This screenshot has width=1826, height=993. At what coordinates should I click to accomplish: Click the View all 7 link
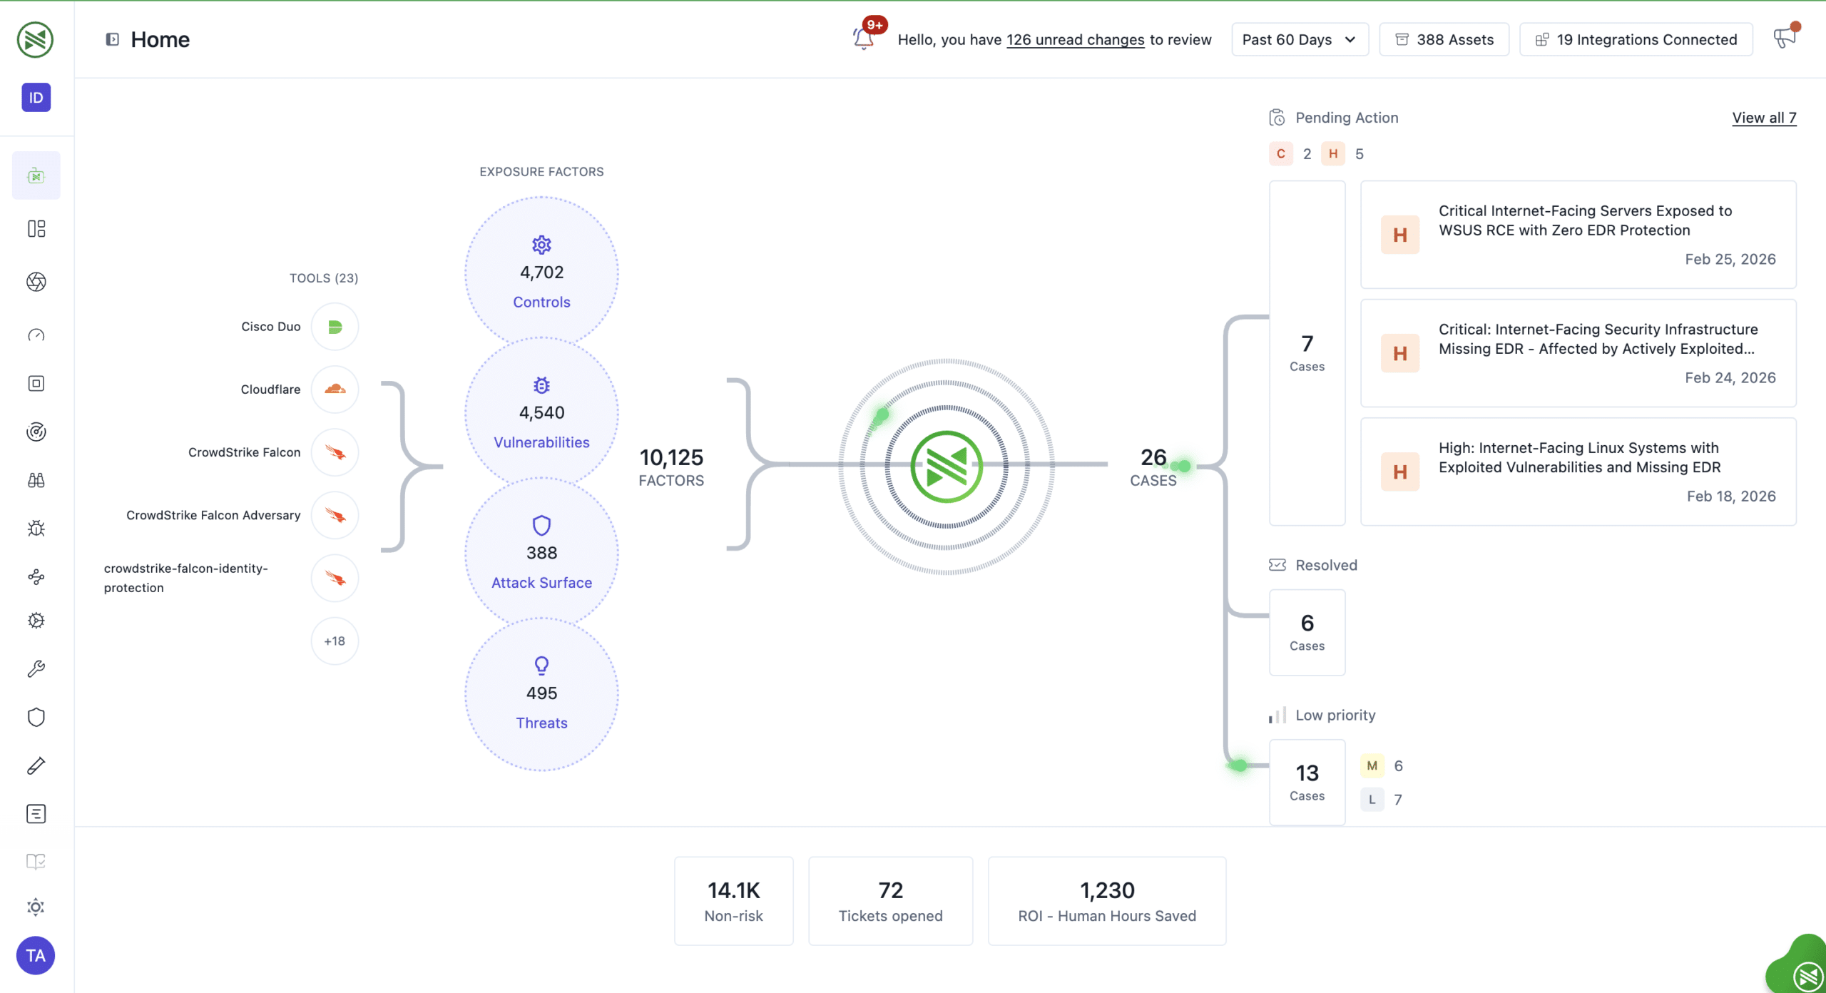pyautogui.click(x=1763, y=118)
